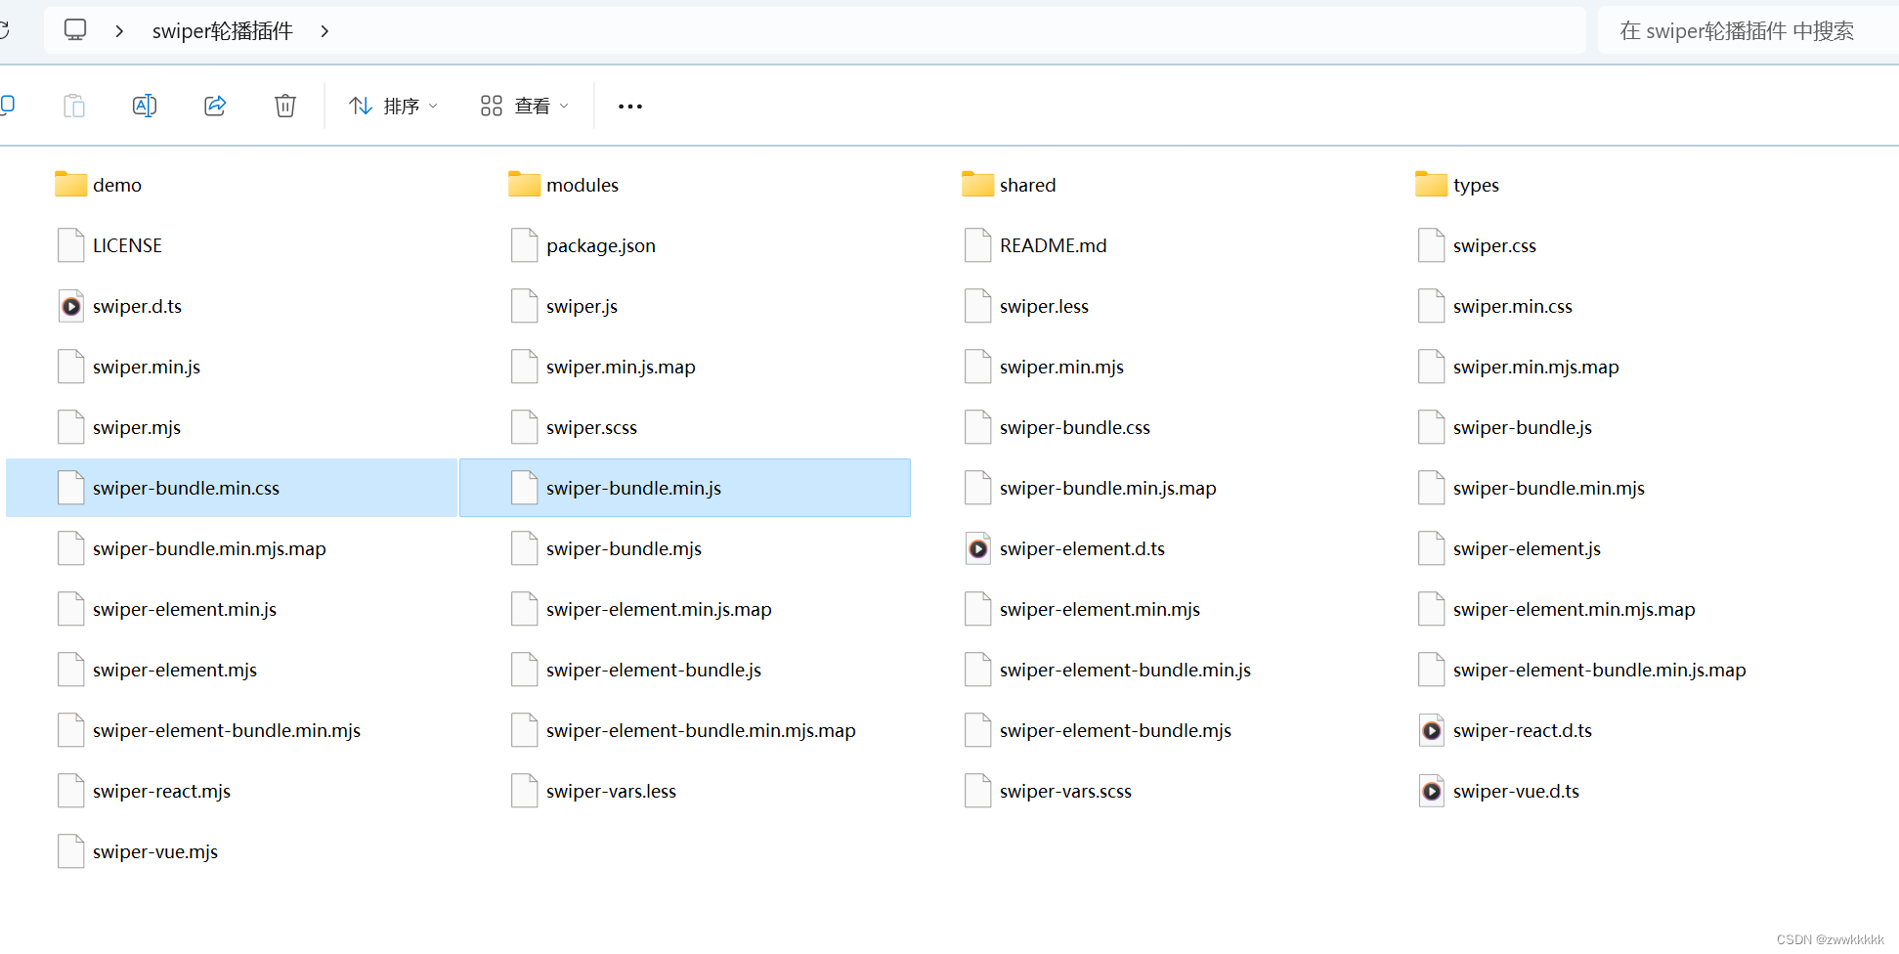This screenshot has width=1899, height=954.
Task: Open the 排序 sort dropdown
Action: (x=393, y=106)
